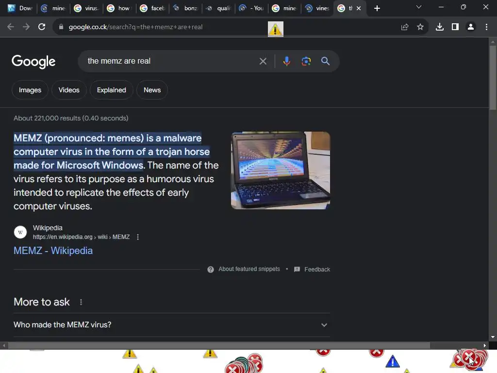Start voice search with microphone
The width and height of the screenshot is (497, 373).
[x=286, y=61]
